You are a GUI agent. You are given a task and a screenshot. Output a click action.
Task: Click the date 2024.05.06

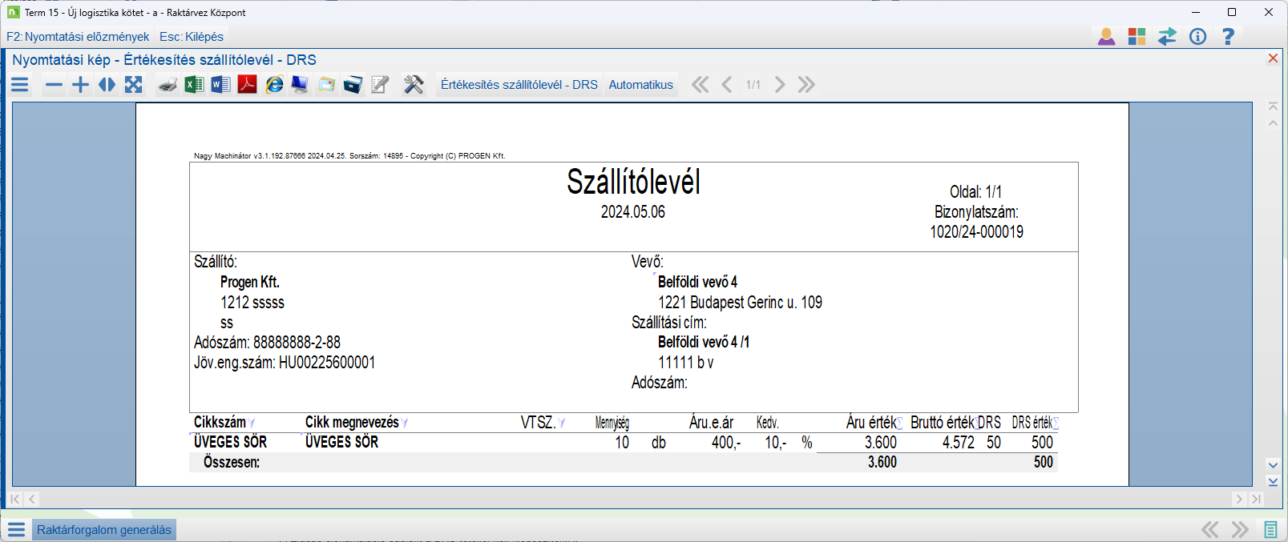(x=633, y=212)
